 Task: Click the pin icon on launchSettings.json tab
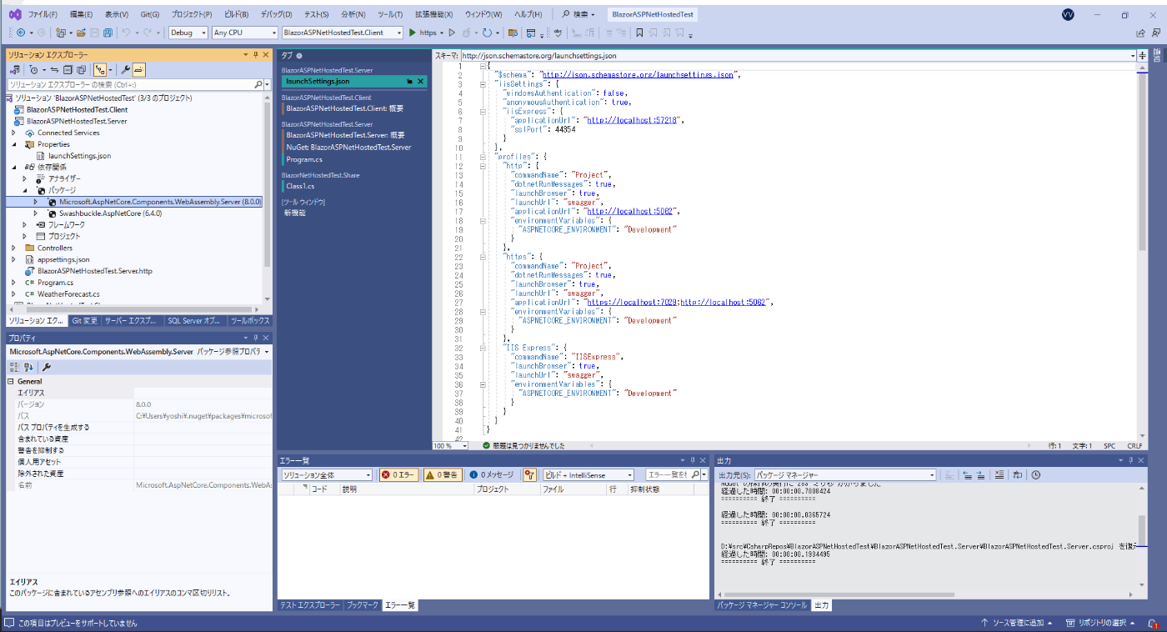click(409, 82)
